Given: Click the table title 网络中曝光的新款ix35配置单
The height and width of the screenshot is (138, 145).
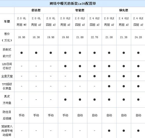Looking at the screenshot, I should coord(73,3).
